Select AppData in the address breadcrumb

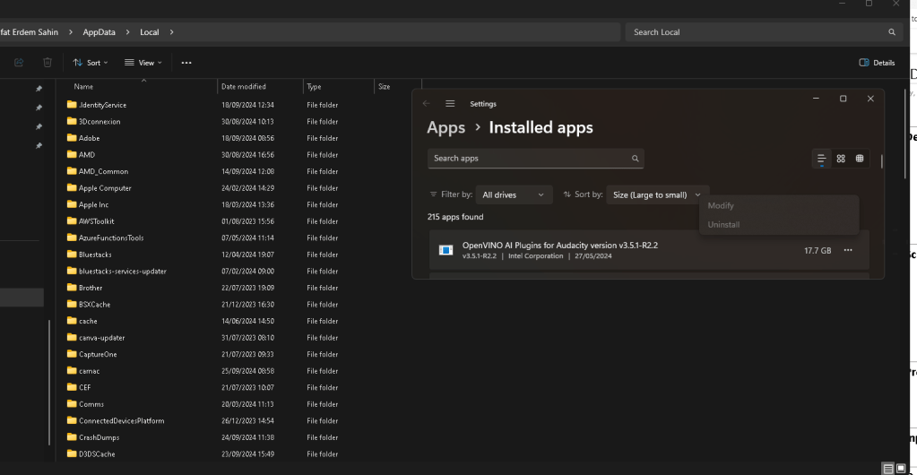(99, 32)
